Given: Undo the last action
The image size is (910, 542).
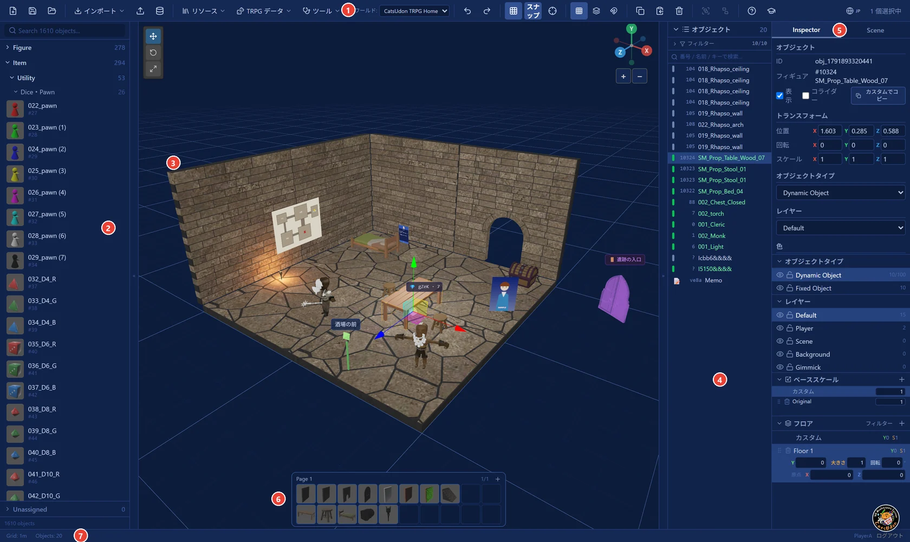Looking at the screenshot, I should point(467,11).
